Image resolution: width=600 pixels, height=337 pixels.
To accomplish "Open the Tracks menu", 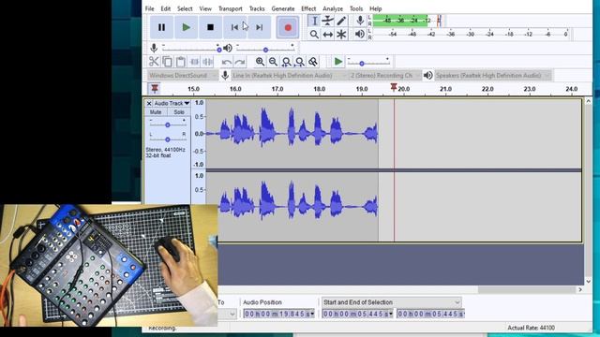I will 257,8.
